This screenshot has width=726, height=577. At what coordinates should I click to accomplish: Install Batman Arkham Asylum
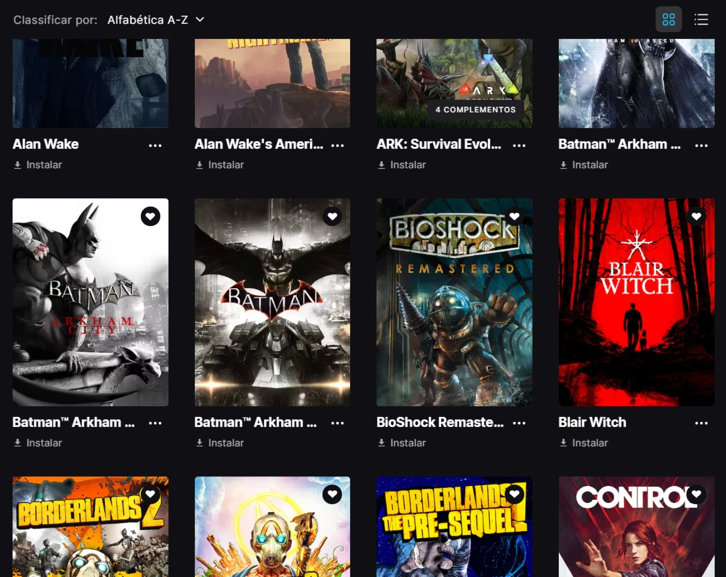click(x=583, y=165)
